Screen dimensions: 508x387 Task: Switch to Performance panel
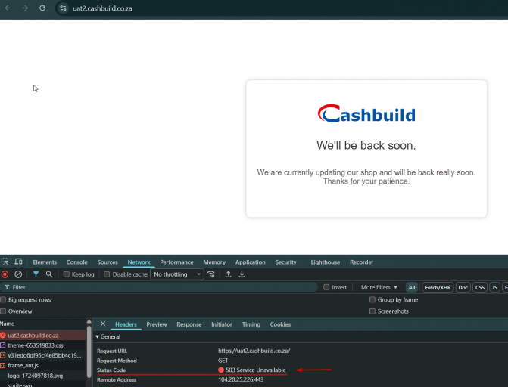pos(176,262)
